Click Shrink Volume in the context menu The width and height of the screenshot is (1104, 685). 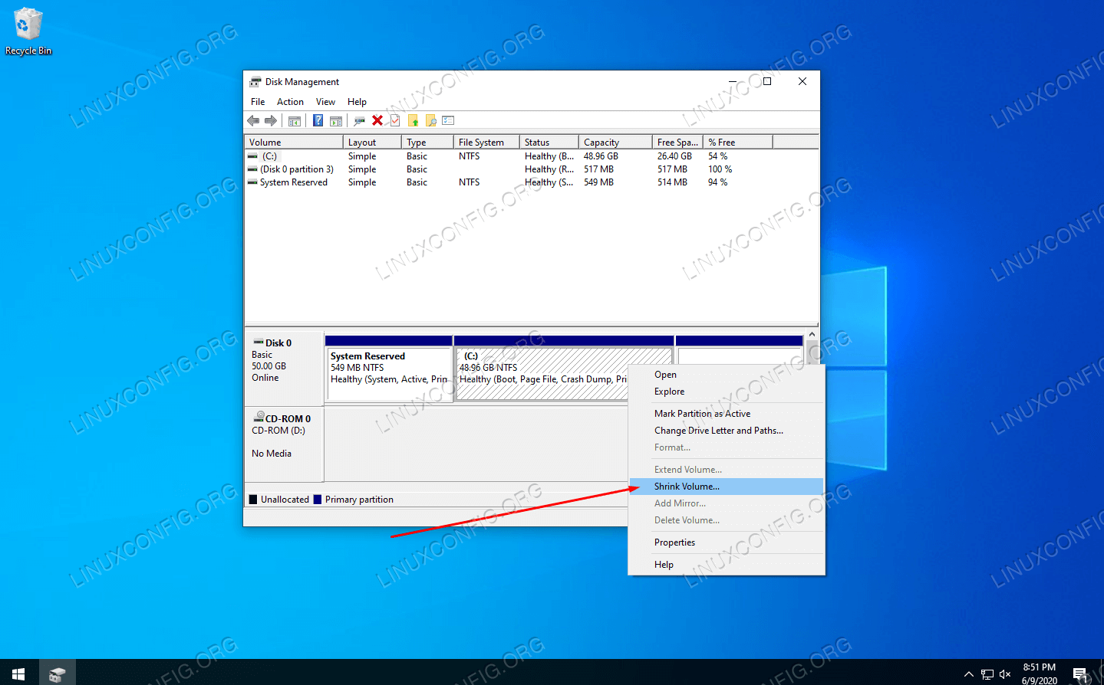coord(726,487)
